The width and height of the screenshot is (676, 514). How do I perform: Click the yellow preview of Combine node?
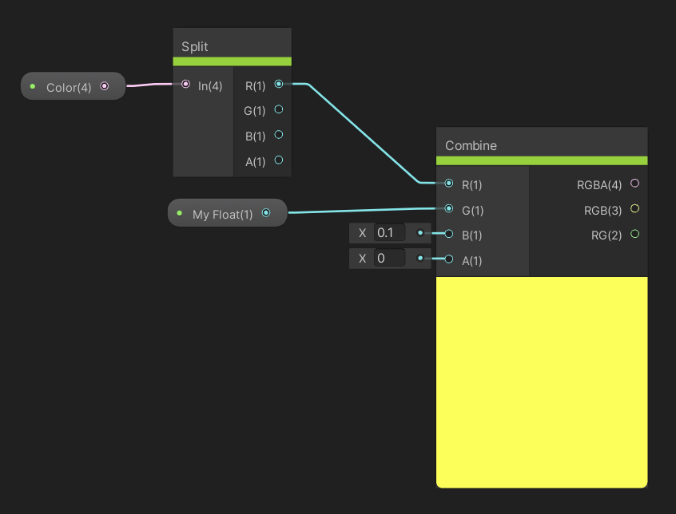tap(541, 382)
